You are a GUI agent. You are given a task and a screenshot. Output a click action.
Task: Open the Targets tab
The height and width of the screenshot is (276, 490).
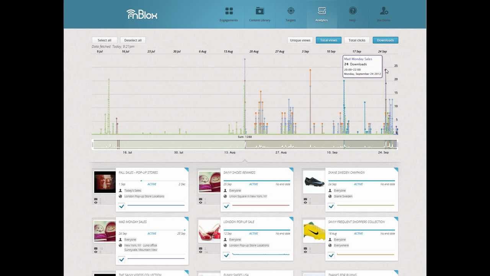tap(291, 14)
